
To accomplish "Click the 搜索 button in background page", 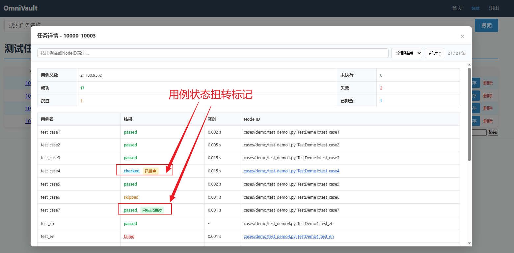I will 486,25.
